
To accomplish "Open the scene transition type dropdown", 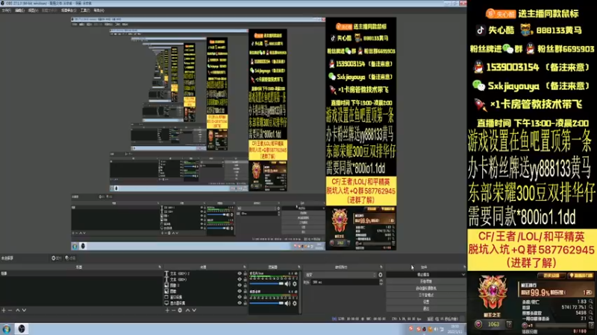I will pyautogui.click(x=341, y=275).
